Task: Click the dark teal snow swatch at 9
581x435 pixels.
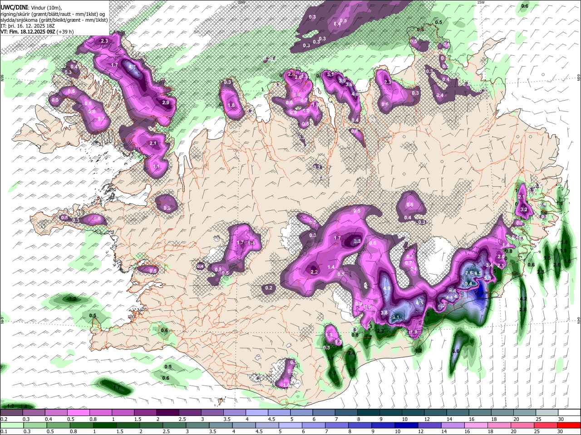Action: pos(390,413)
